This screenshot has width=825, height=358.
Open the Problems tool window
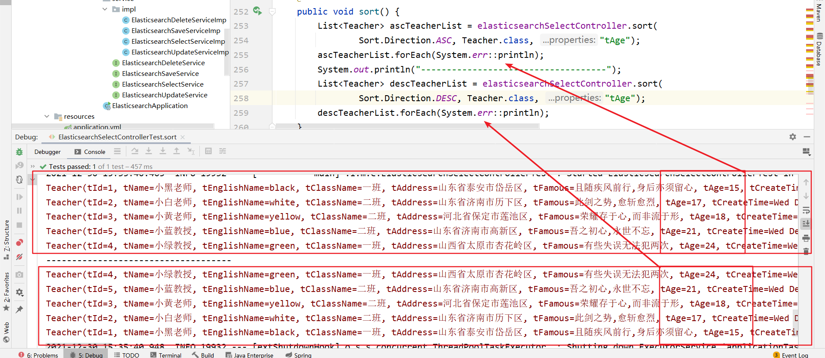(x=38, y=355)
